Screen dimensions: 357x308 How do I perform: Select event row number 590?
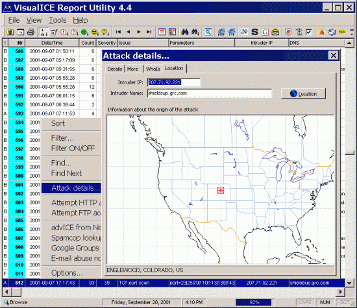pyautogui.click(x=52, y=87)
